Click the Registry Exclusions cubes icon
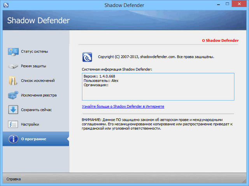This screenshot has width=249, height=186. (13, 95)
